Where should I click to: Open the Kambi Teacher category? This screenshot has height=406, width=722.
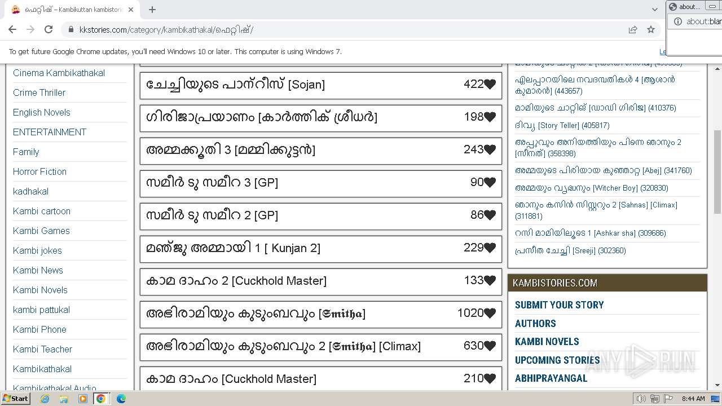coord(42,349)
